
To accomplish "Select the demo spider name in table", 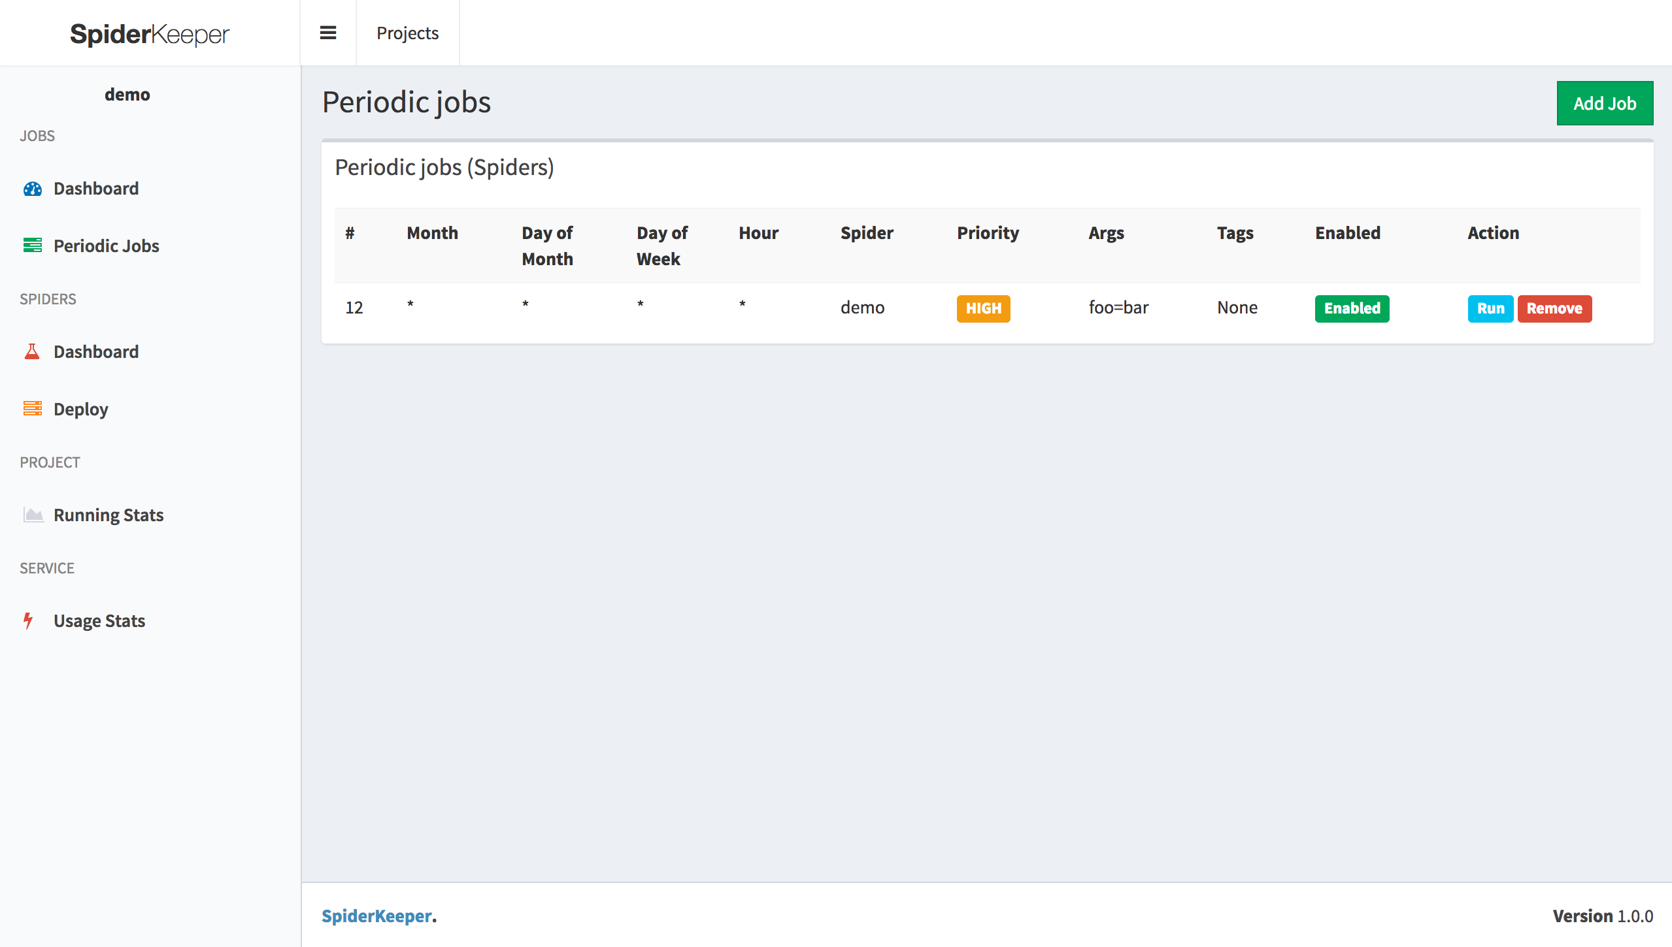I will coord(863,307).
